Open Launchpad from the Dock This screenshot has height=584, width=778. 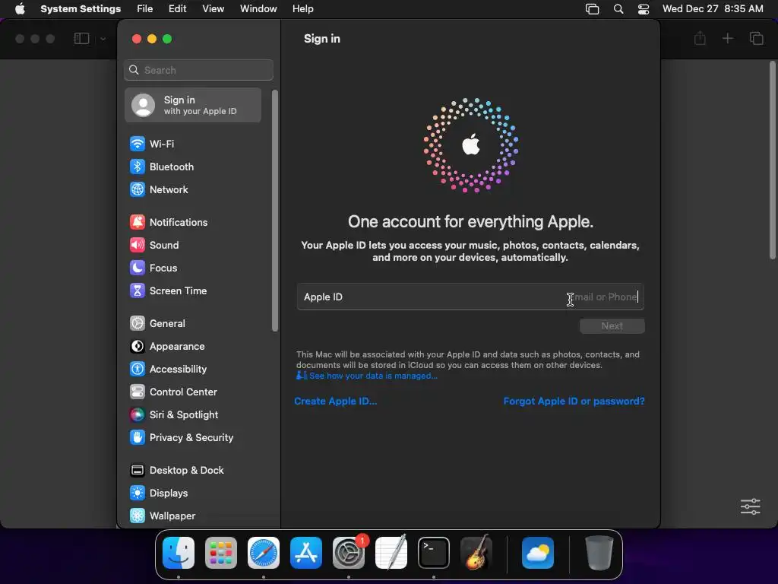[221, 554]
